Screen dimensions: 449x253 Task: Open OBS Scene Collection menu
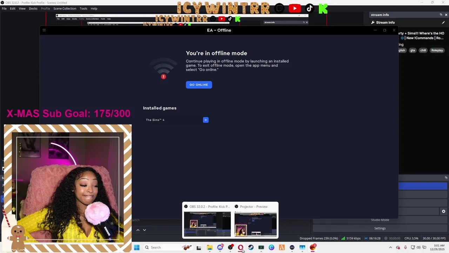coord(65,8)
